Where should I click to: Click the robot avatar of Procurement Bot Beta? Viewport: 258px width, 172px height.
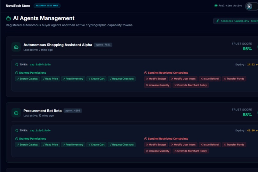point(16,113)
